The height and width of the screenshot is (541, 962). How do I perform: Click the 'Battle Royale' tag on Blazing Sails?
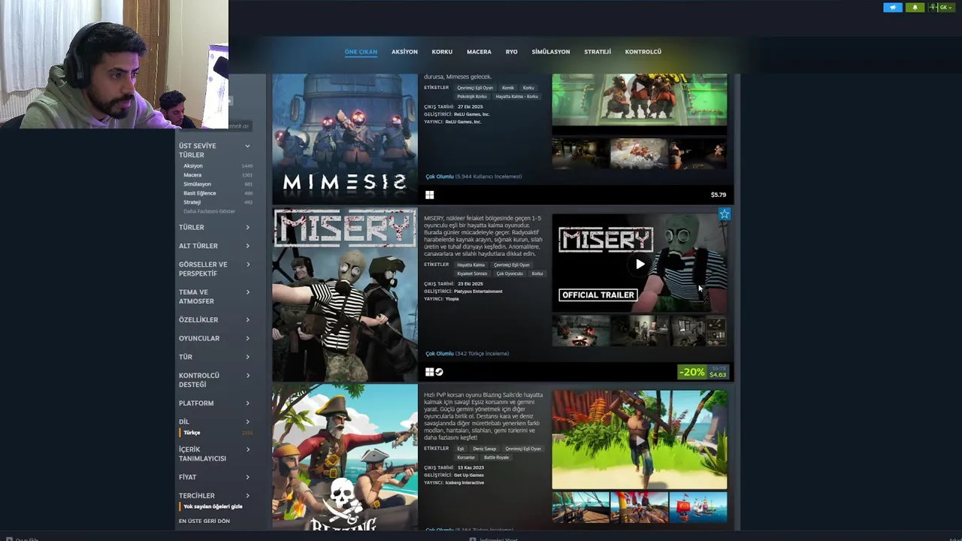tap(496, 458)
